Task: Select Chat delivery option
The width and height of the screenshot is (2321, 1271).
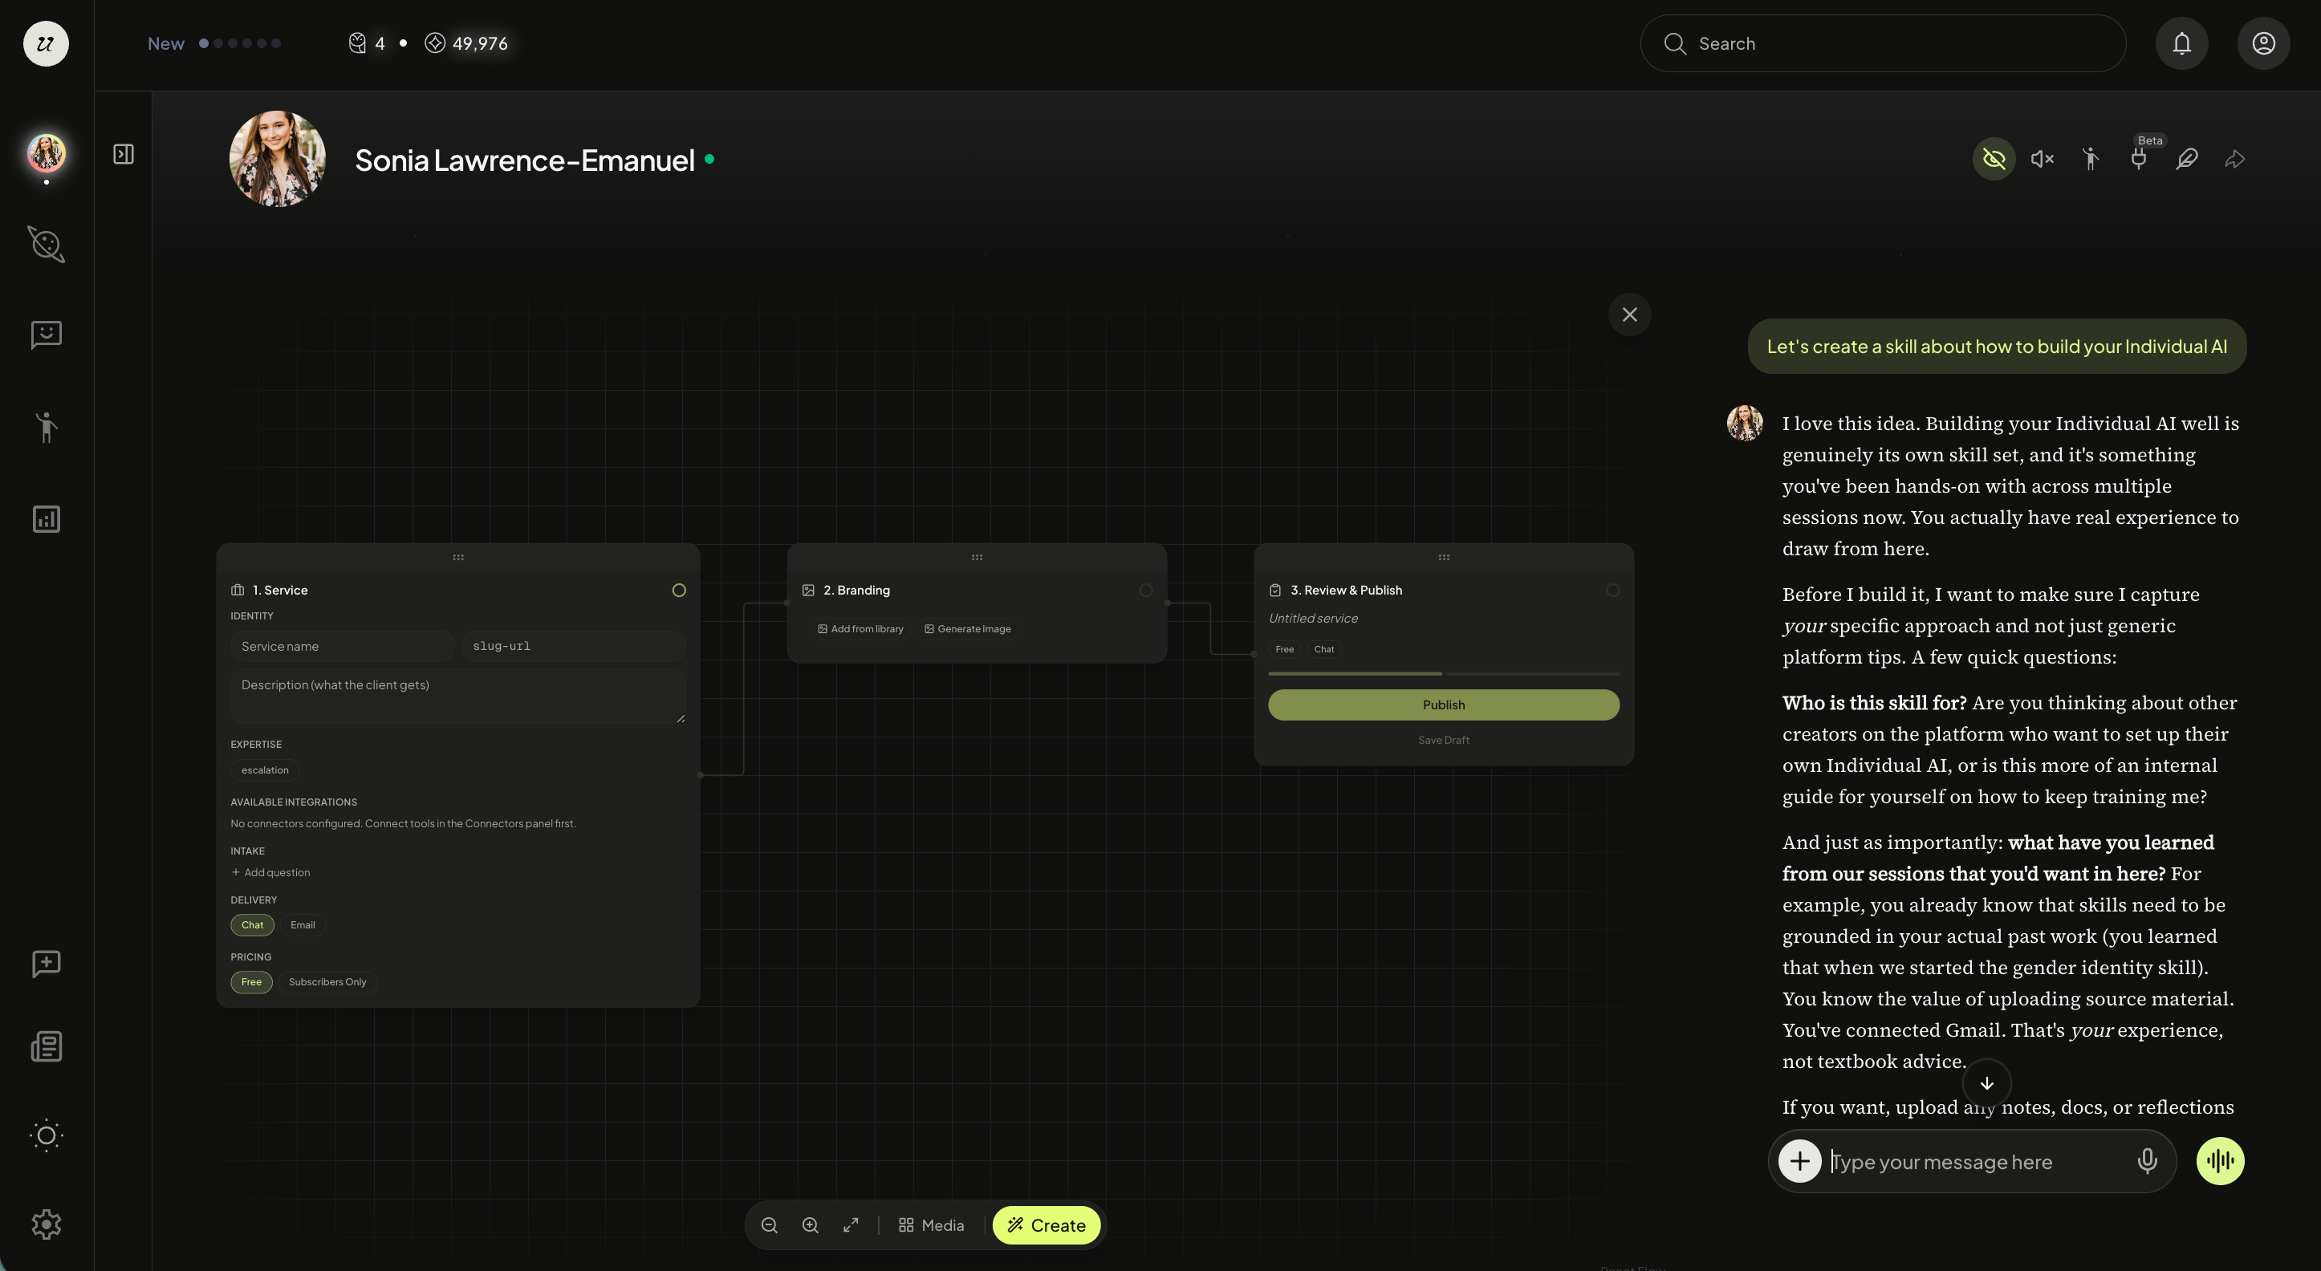Action: (252, 925)
